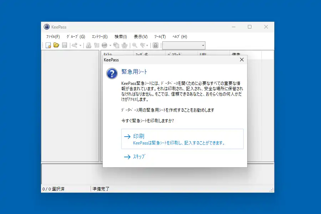Click the ユーザ名 column header

pyautogui.click(x=149, y=55)
